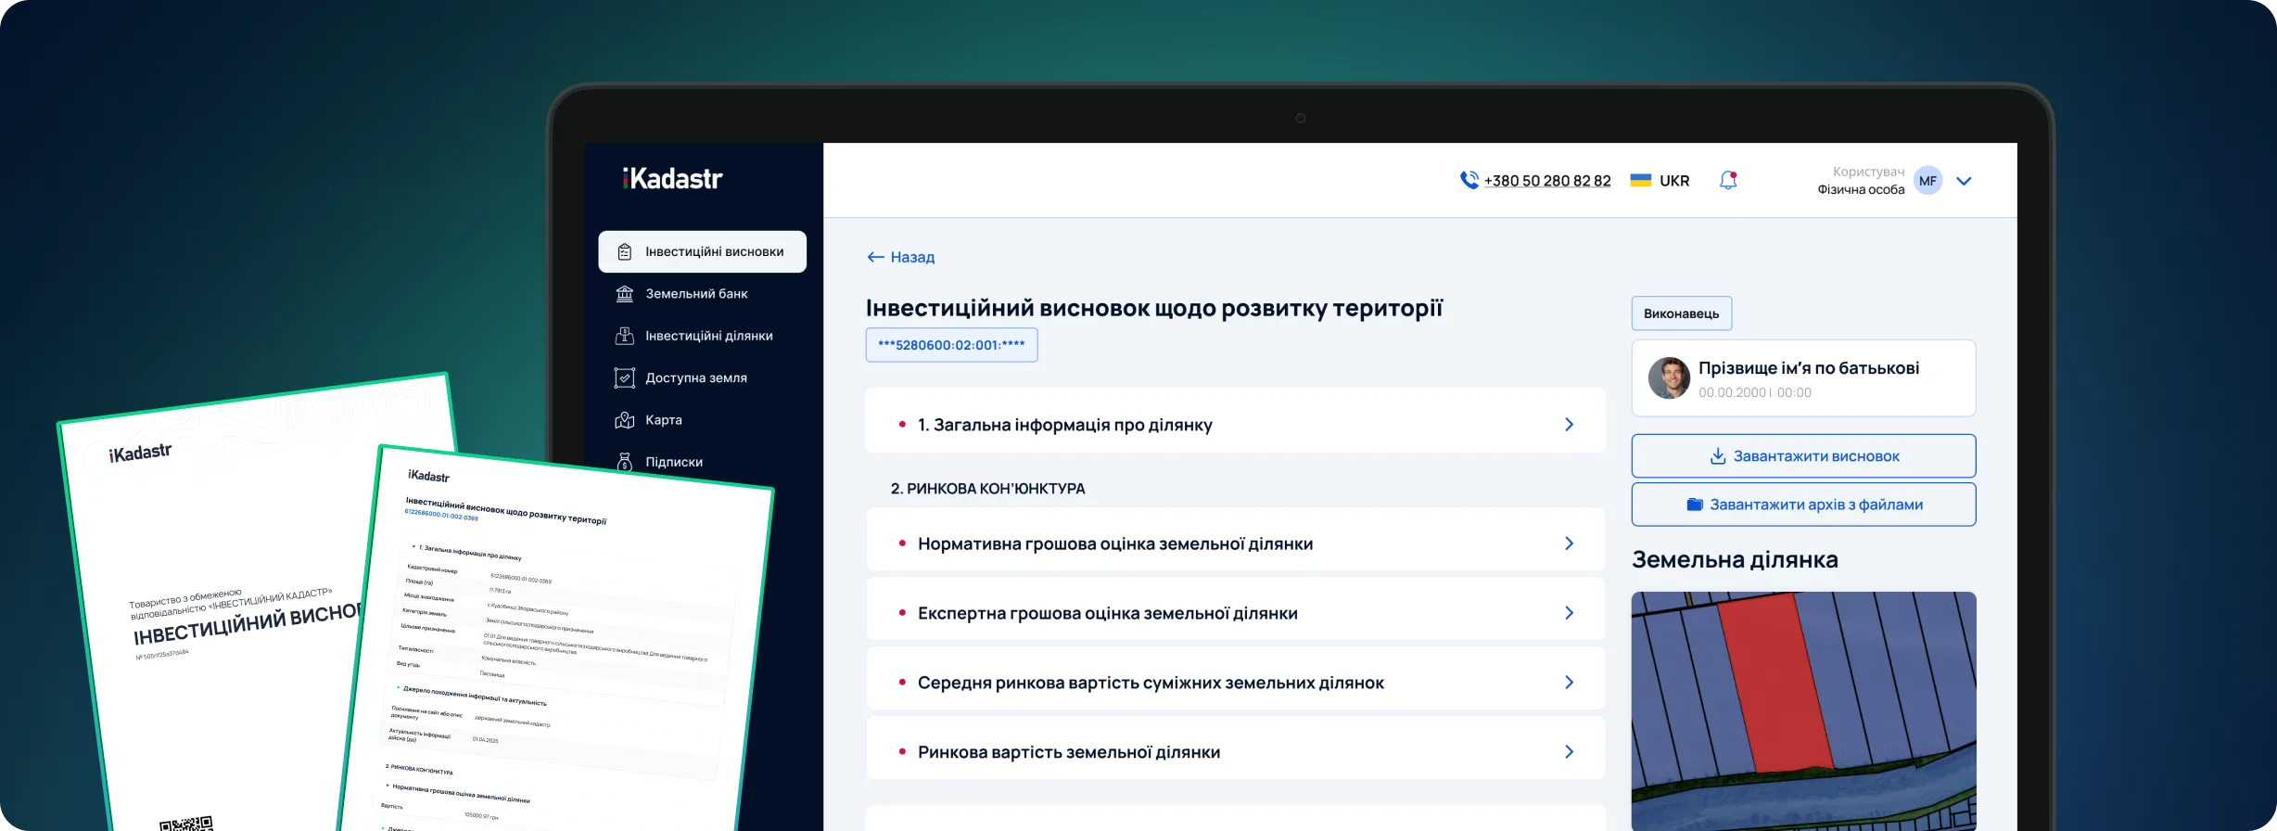Expand Експертна грошова оцінка земельної ділянки

coord(1569,613)
